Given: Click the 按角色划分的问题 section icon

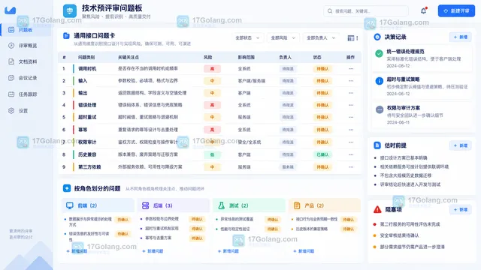Looking at the screenshot, I should 67,188.
